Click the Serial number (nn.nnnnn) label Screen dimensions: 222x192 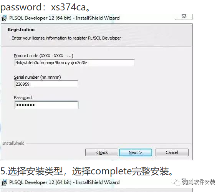pyautogui.click(x=37, y=77)
